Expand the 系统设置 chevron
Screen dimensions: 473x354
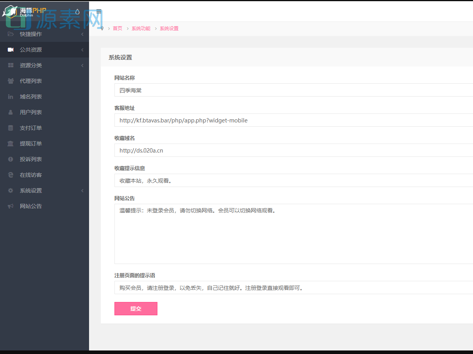82,190
